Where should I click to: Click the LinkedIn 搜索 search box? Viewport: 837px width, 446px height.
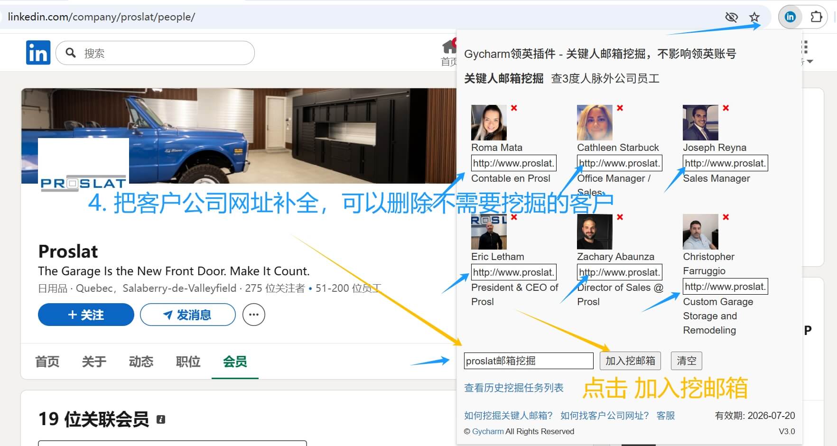pos(155,53)
